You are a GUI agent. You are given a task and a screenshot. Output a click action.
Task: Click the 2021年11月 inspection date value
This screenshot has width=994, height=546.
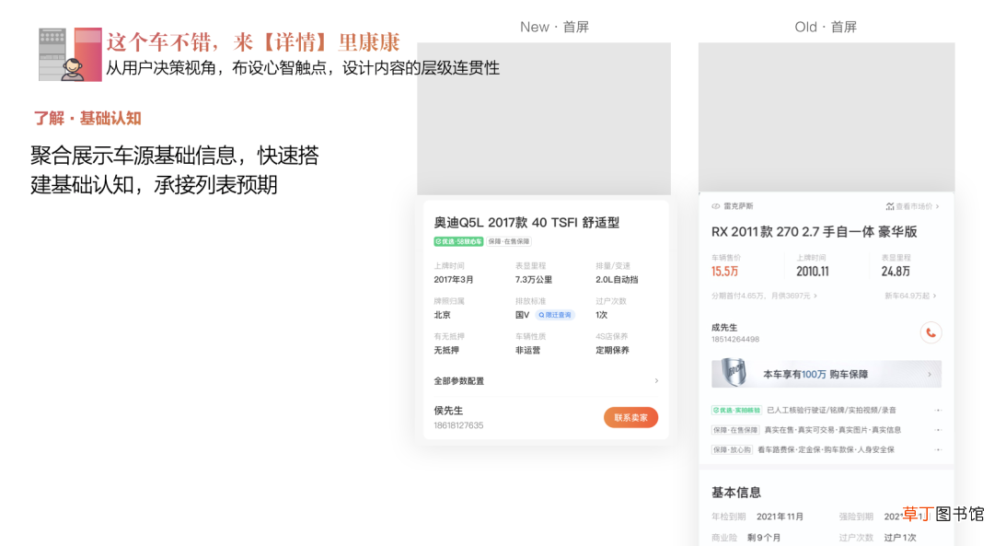click(x=780, y=517)
